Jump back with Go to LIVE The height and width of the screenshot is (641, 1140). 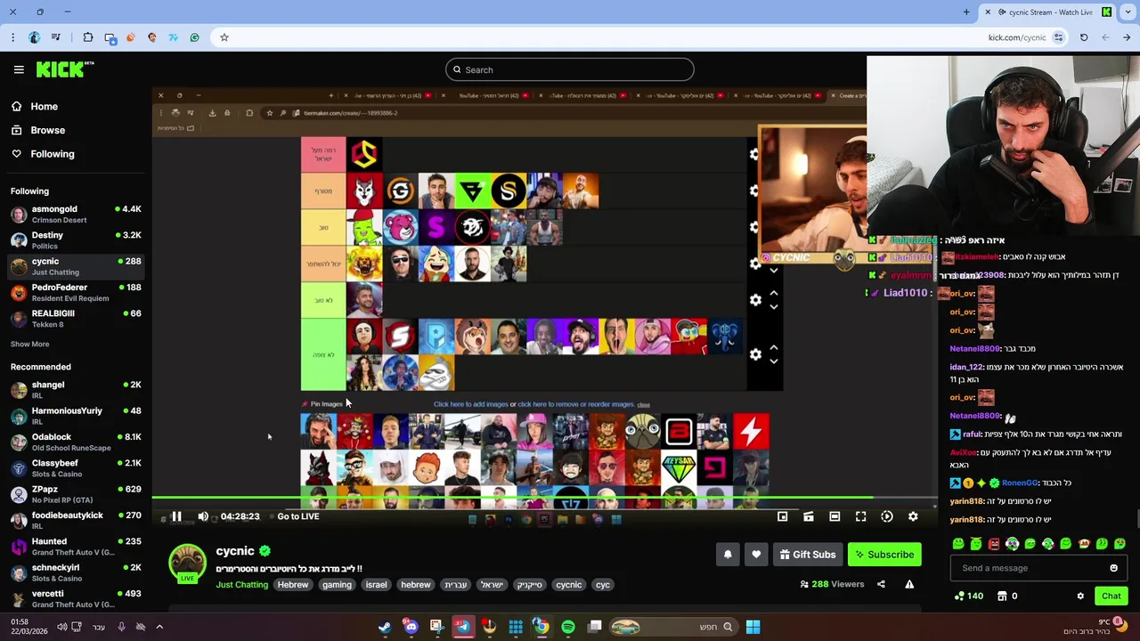coord(298,516)
